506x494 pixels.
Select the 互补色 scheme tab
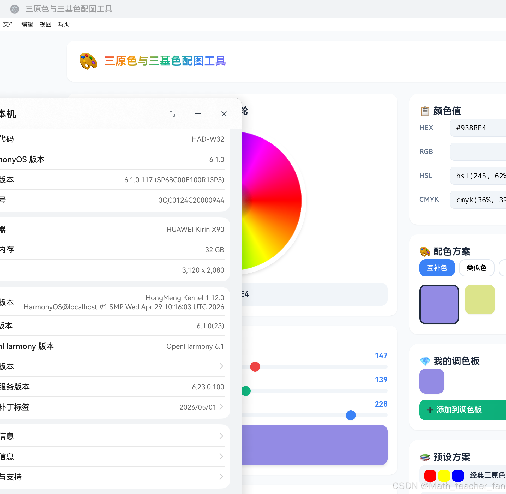pos(437,268)
